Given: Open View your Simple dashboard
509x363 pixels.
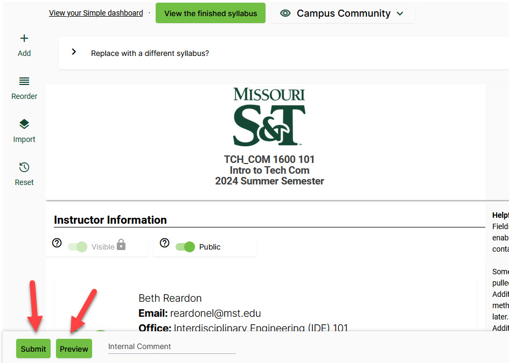Looking at the screenshot, I should point(96,13).
